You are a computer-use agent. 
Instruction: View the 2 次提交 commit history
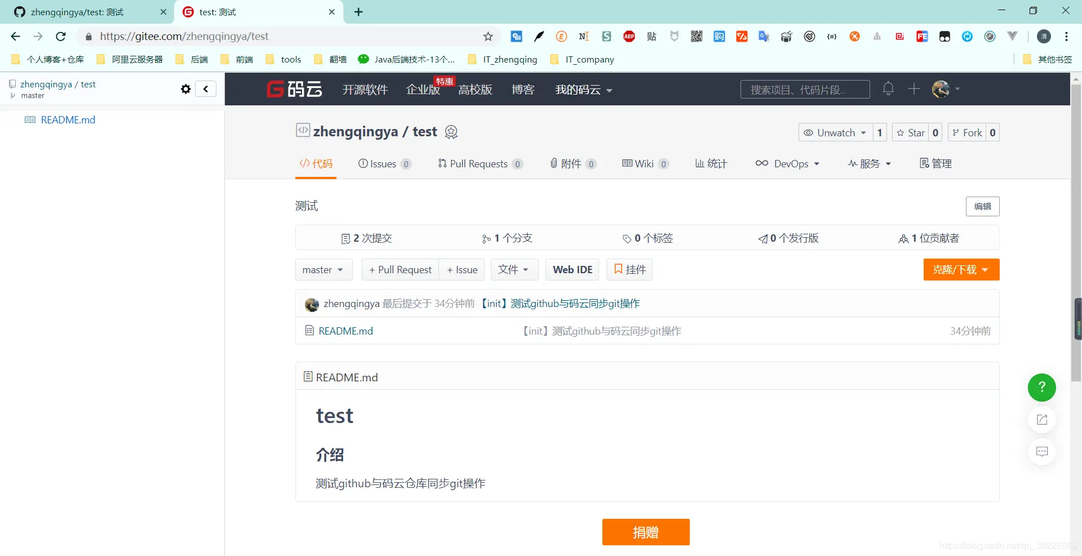click(366, 238)
